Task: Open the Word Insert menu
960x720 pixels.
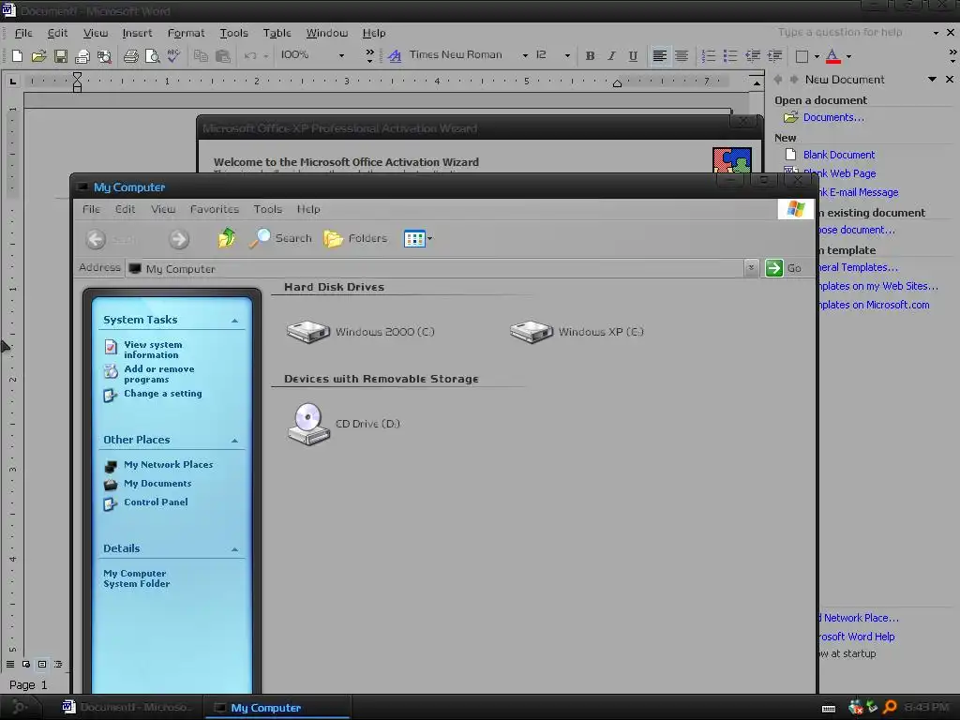Action: pyautogui.click(x=137, y=33)
